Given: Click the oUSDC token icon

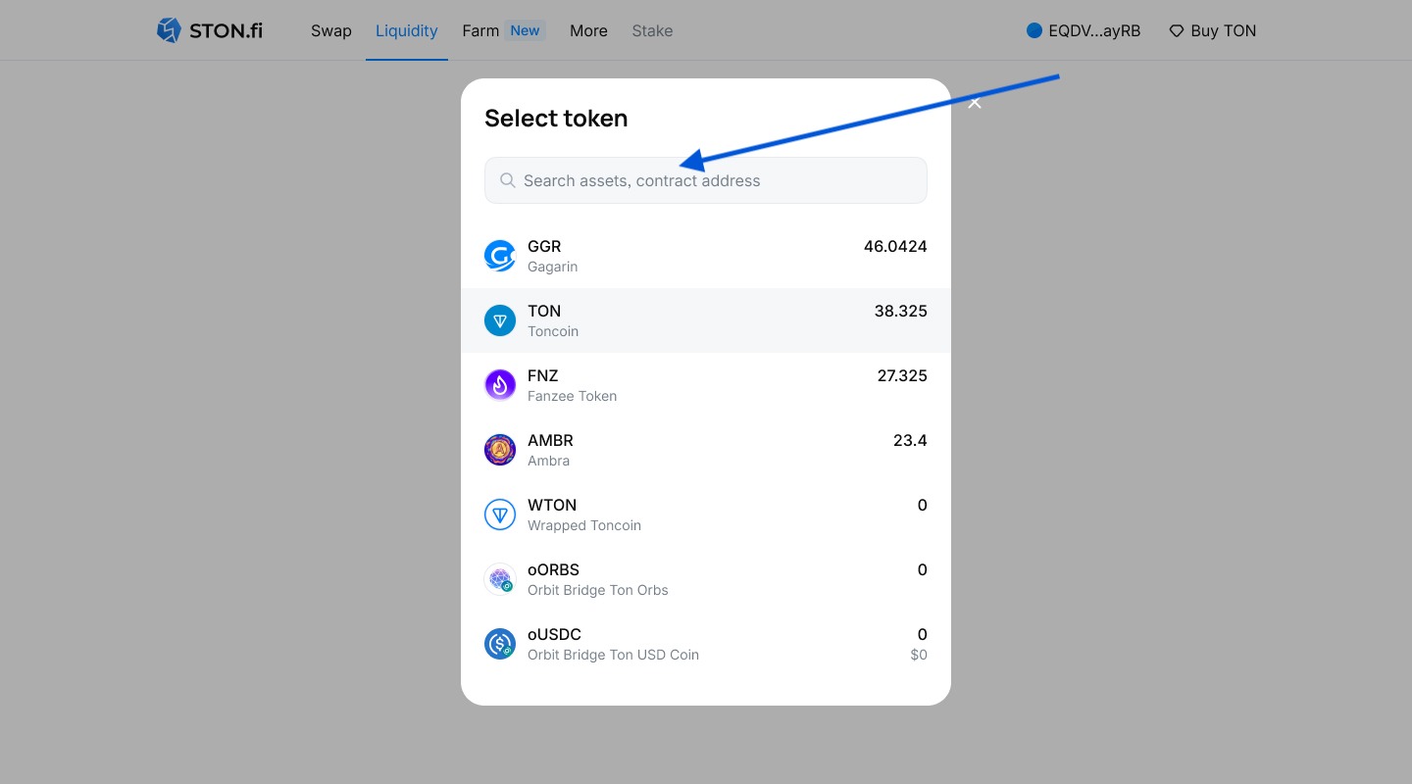Looking at the screenshot, I should 500,644.
